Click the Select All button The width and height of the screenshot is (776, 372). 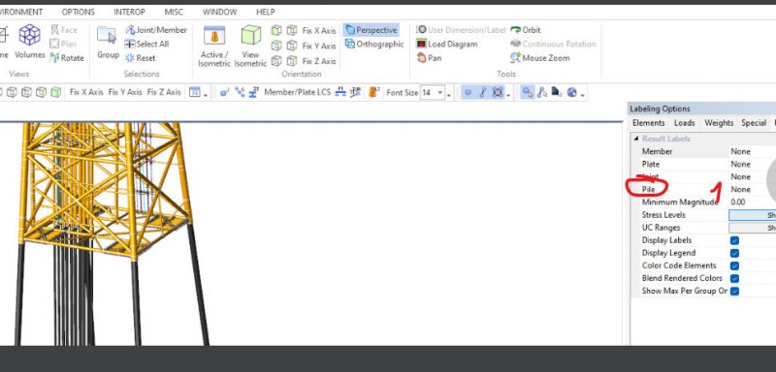[147, 44]
